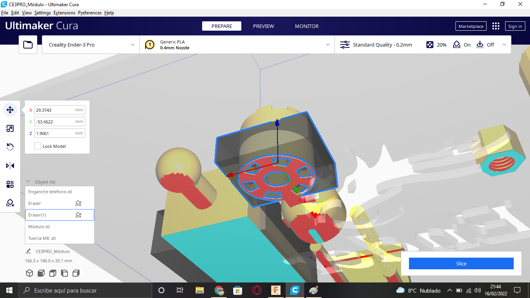Show hidden system tray icons
Image resolution: width=530 pixels, height=298 pixels.
[450, 290]
